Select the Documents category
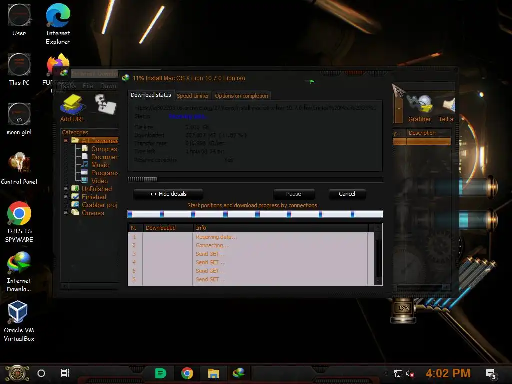The height and width of the screenshot is (384, 512). point(99,157)
